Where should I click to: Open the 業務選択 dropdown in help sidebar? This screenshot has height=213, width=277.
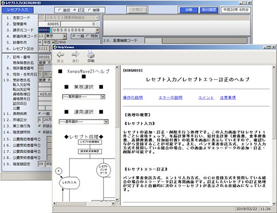tap(103, 97)
